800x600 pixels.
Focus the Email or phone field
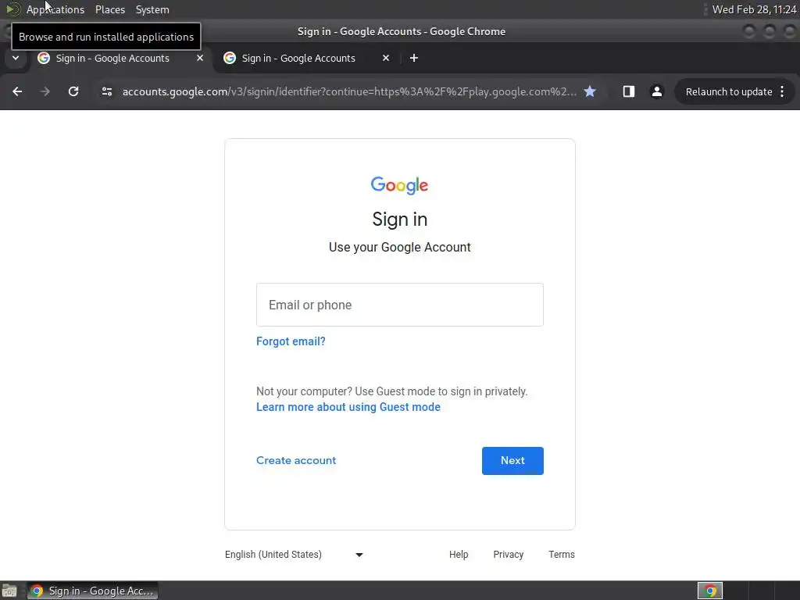tap(400, 305)
